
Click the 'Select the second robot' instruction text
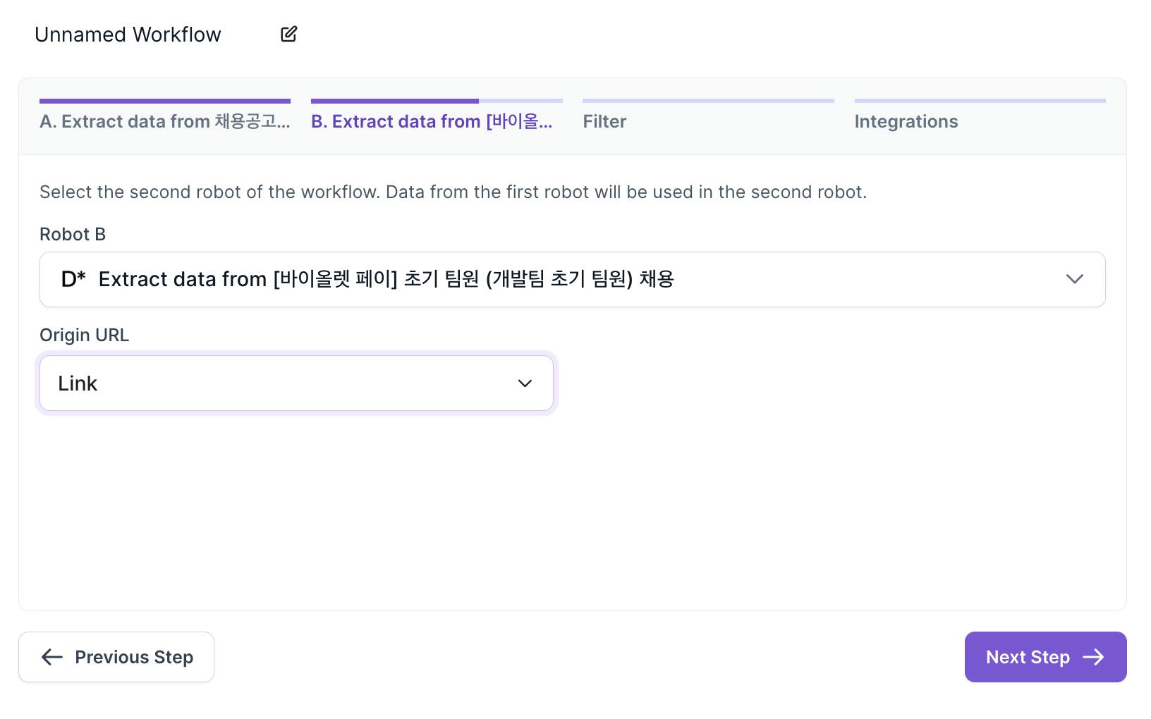453,192
